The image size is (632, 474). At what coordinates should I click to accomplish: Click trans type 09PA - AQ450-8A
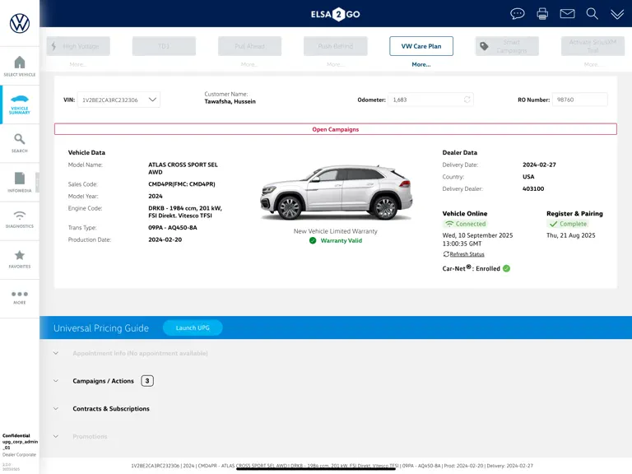point(173,228)
